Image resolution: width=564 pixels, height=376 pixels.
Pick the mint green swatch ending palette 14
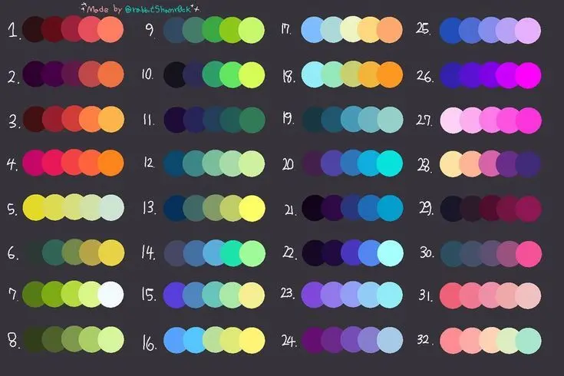(252, 253)
